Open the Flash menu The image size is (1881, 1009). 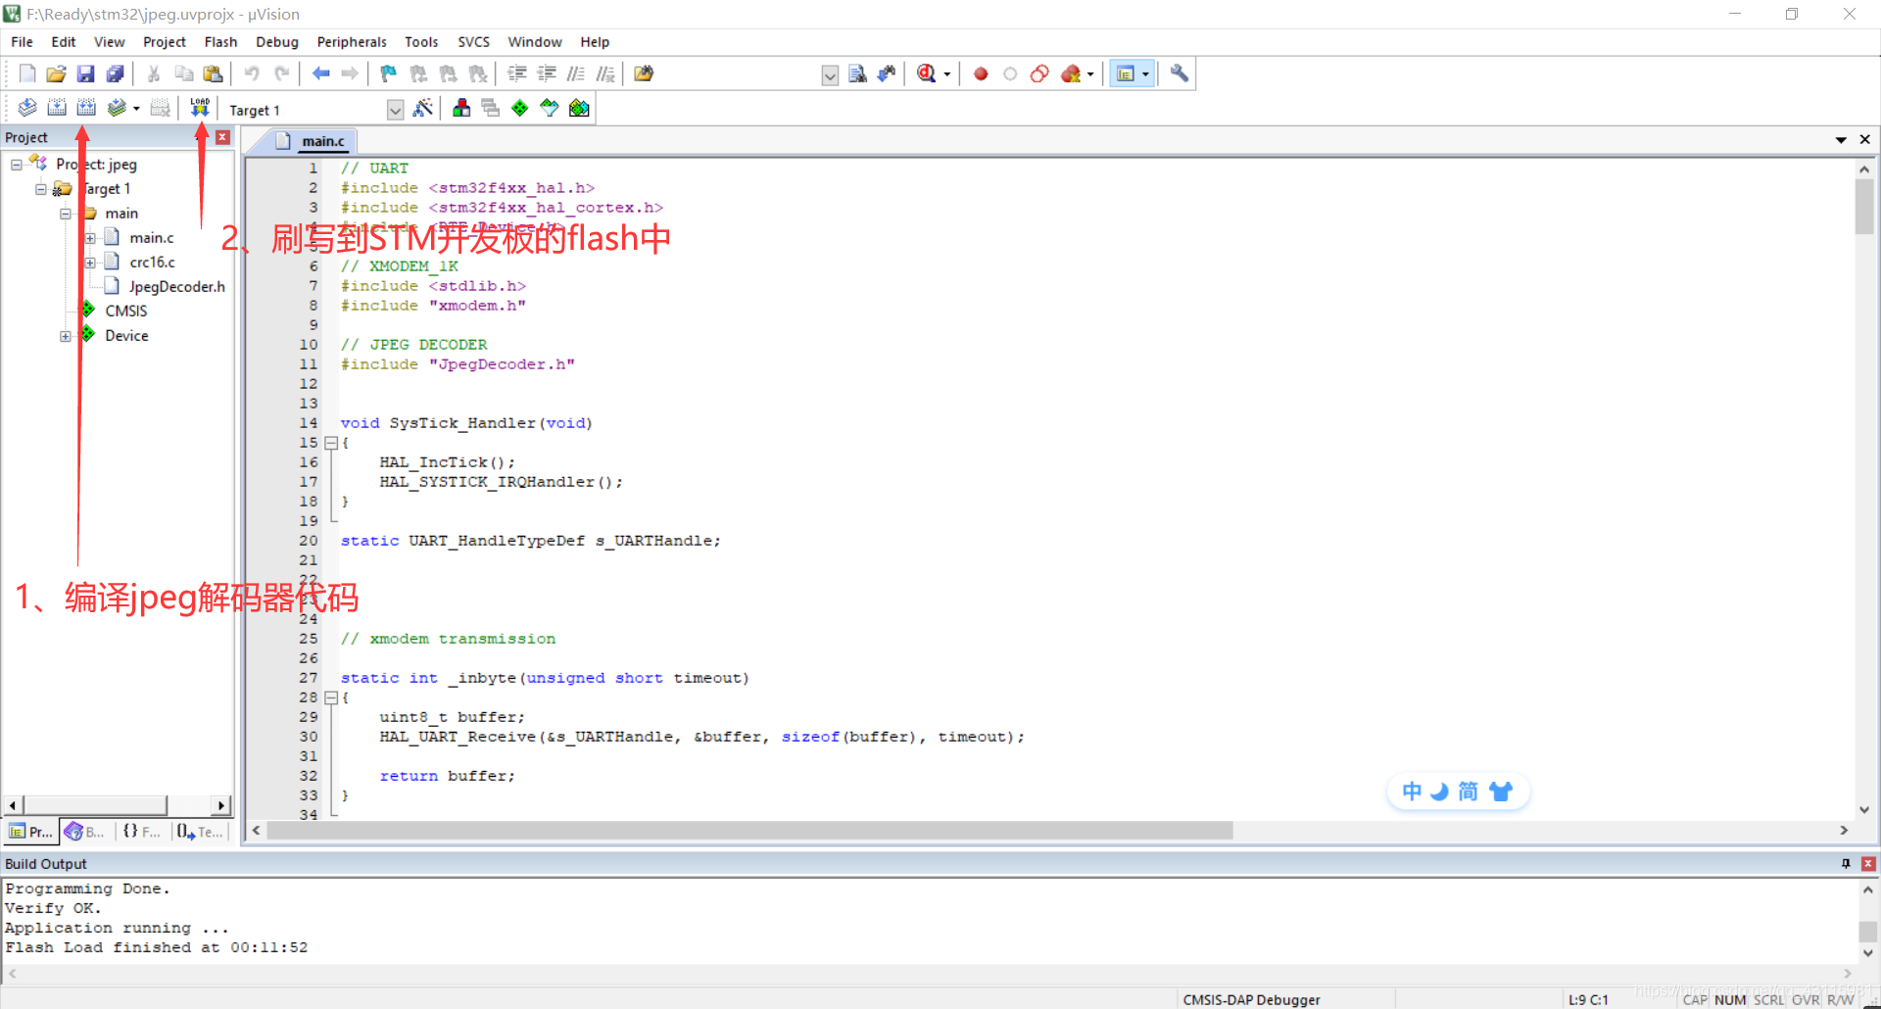pyautogui.click(x=220, y=42)
